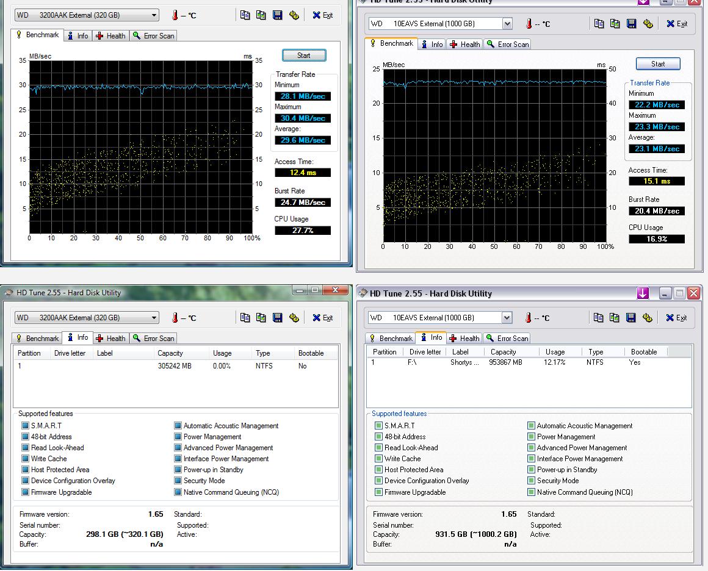Screen dimensions: 708x571
Task: Open drive selector in 1000 GB benchmark window
Action: tap(440, 24)
